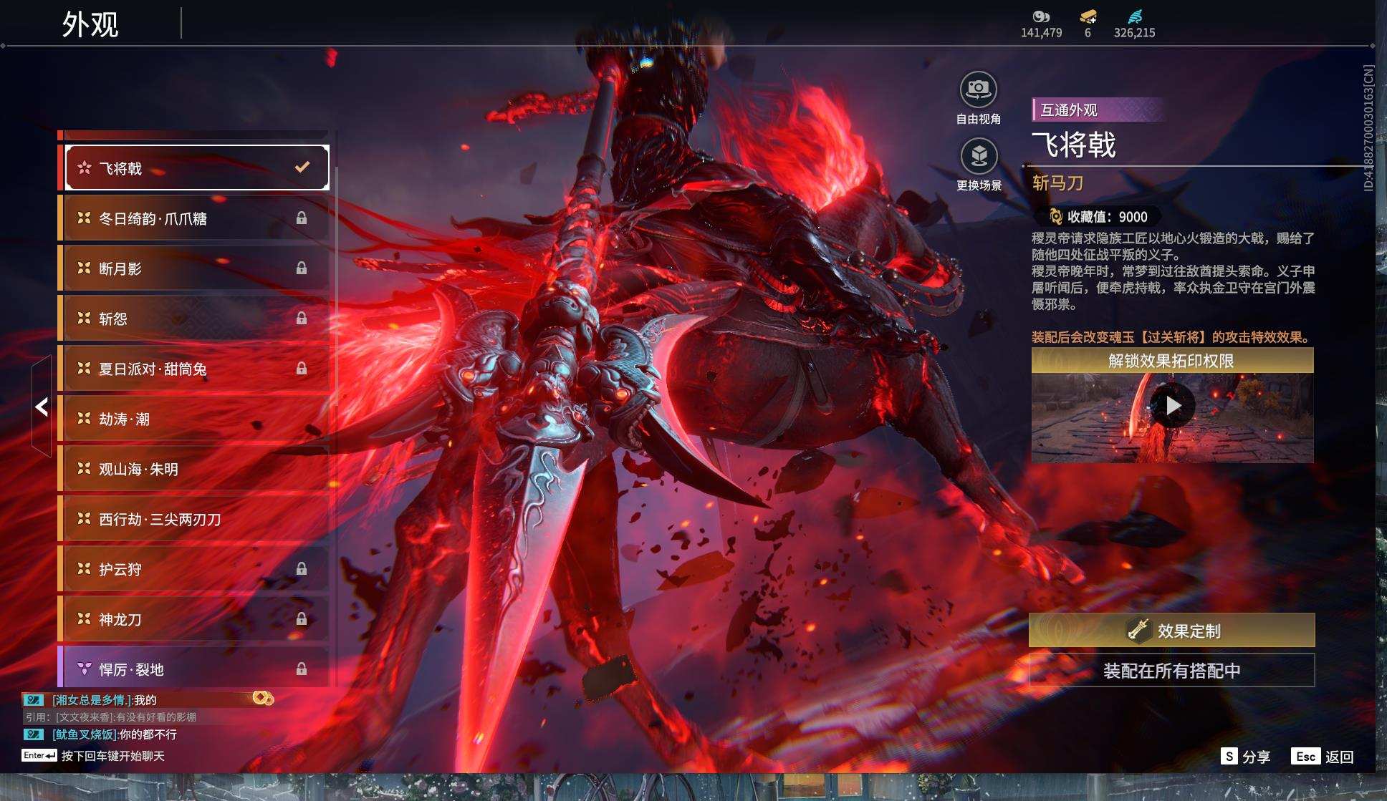Click the rarity icon beside 西行劫·三尖两刃刀
The height and width of the screenshot is (801, 1387).
[x=84, y=518]
